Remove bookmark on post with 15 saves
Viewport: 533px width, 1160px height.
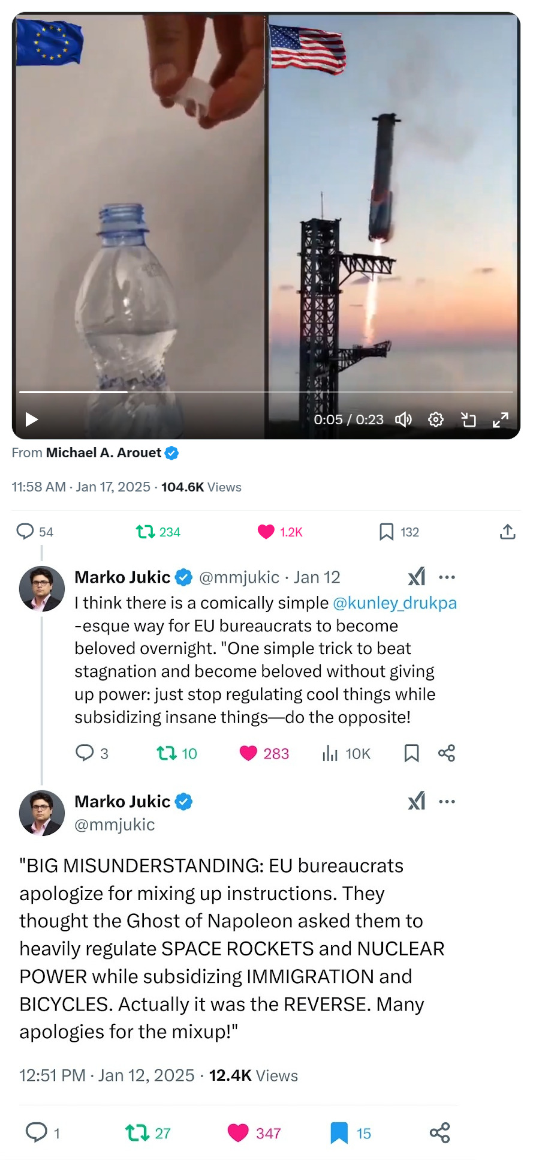tap(339, 1133)
